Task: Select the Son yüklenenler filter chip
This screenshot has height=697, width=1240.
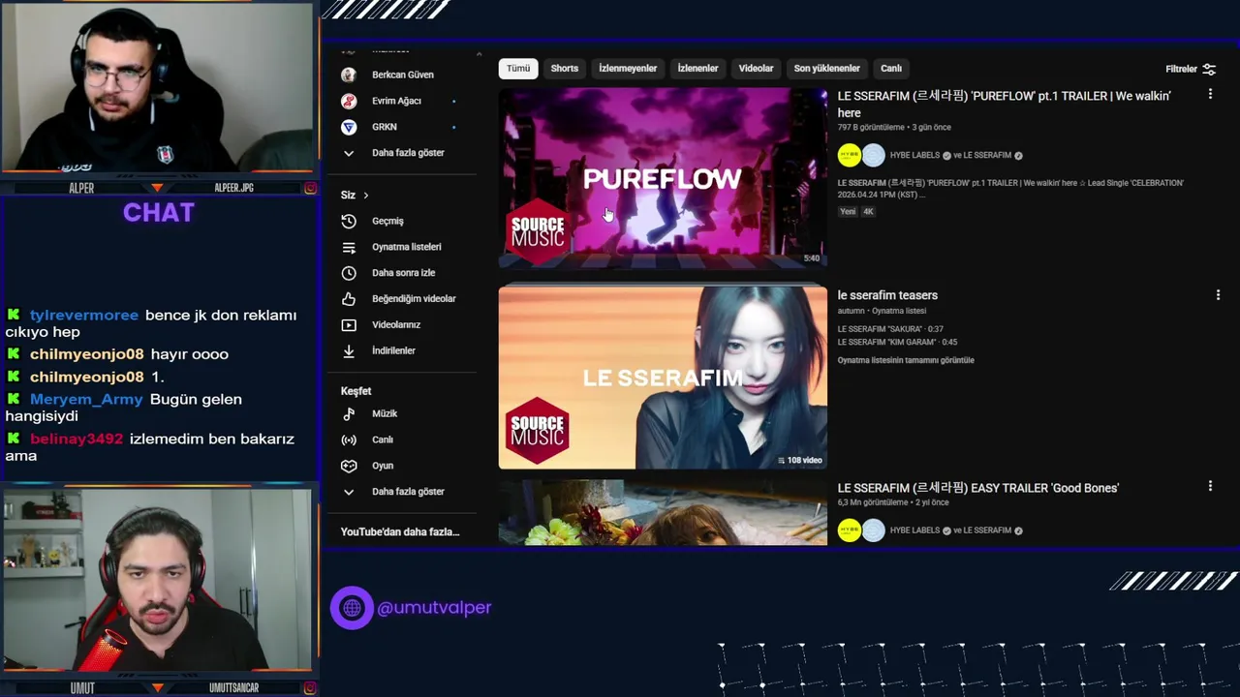Action: point(826,69)
